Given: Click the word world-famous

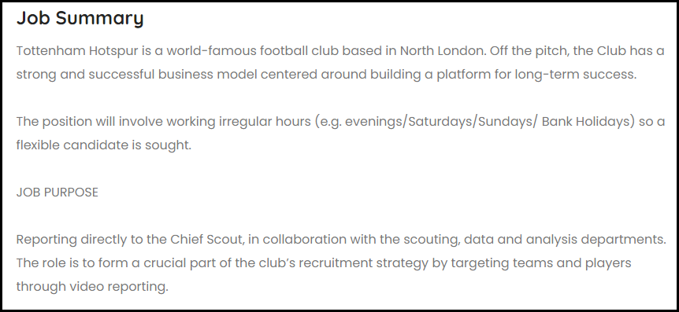Looking at the screenshot, I should [211, 51].
